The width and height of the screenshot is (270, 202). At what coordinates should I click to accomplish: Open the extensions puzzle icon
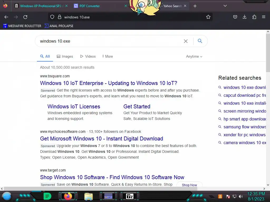[x=254, y=17]
